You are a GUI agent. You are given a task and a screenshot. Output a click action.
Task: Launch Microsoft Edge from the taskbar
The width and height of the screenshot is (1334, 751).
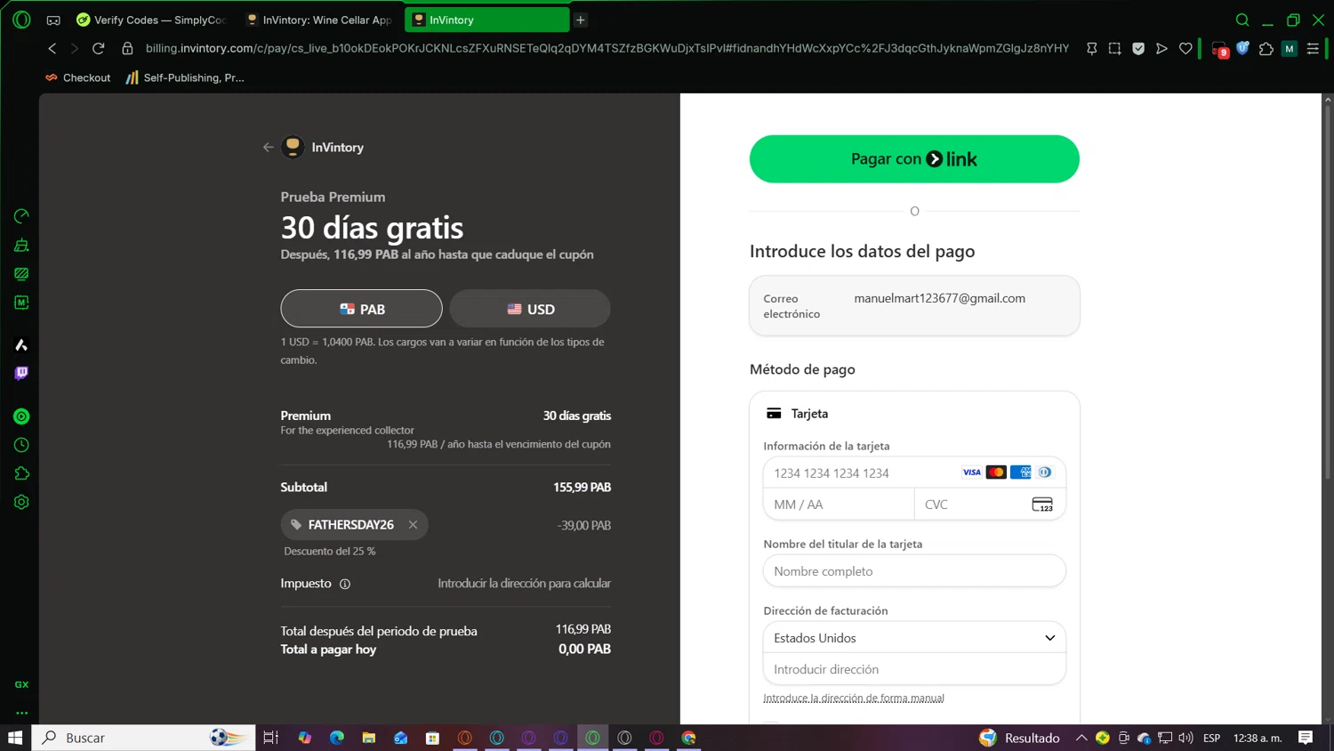coord(337,738)
